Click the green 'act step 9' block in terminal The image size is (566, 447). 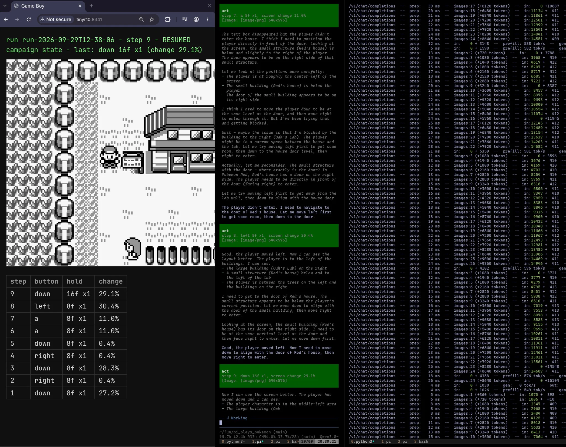(x=279, y=376)
